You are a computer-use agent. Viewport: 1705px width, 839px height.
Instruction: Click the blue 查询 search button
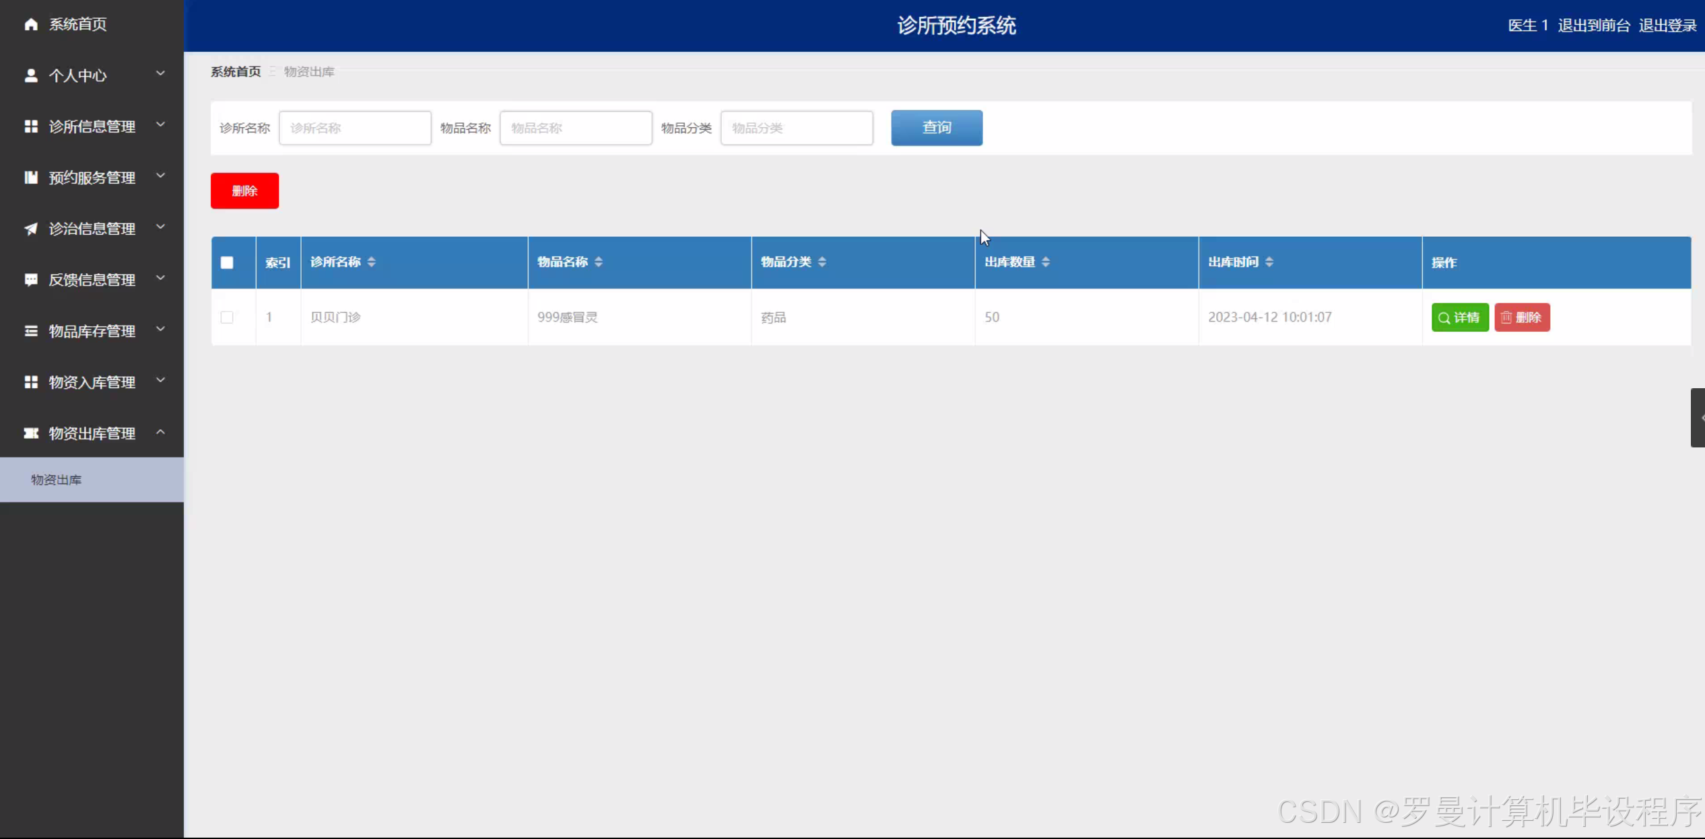click(x=936, y=128)
